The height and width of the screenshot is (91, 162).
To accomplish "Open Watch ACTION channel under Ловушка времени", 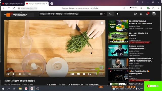I will (134, 51).
